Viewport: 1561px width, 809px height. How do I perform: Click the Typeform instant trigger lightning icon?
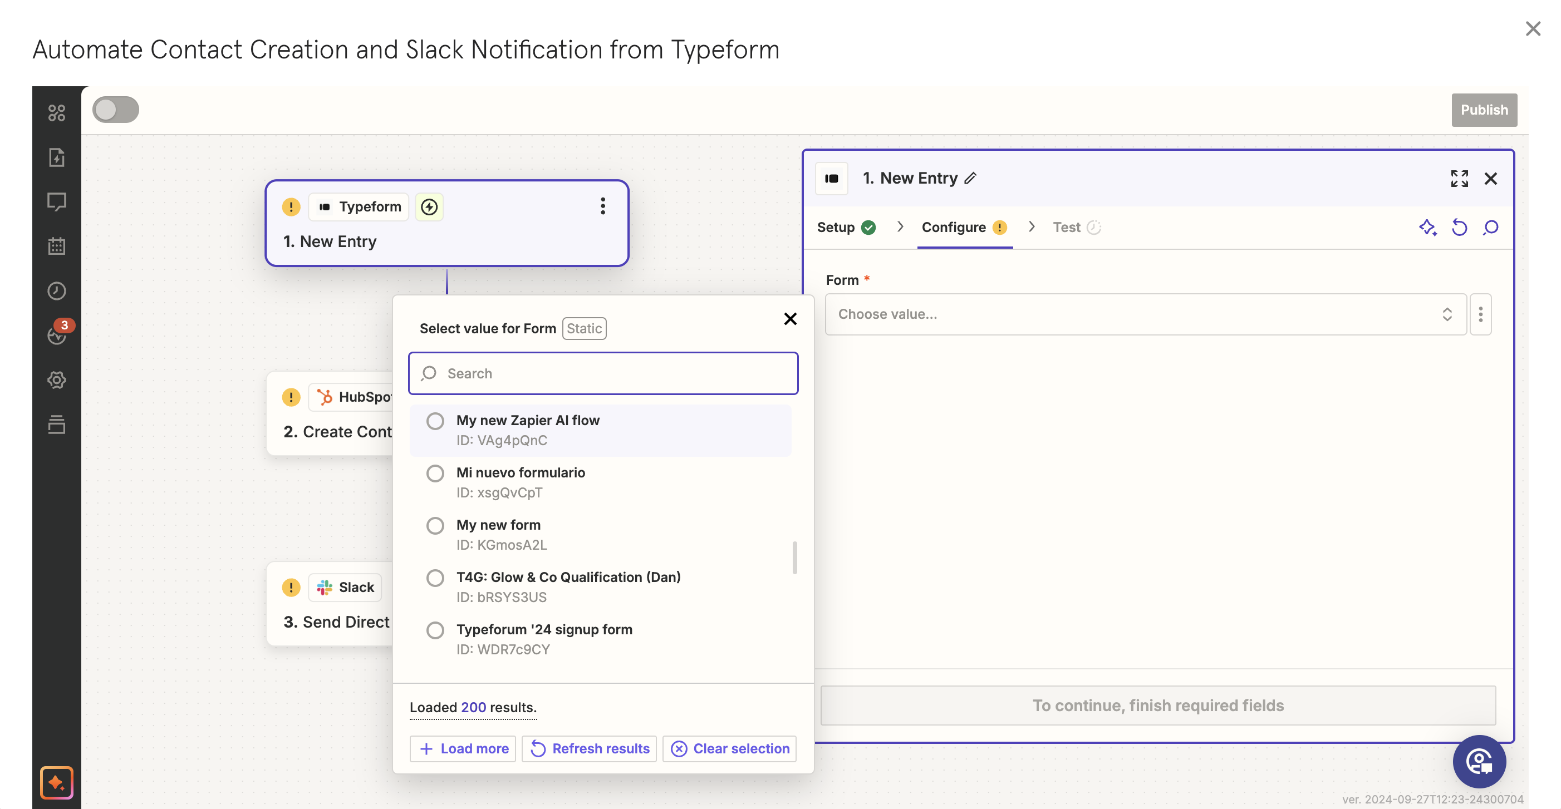(x=429, y=207)
